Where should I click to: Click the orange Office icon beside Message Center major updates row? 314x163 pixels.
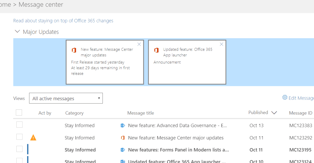click(x=123, y=138)
